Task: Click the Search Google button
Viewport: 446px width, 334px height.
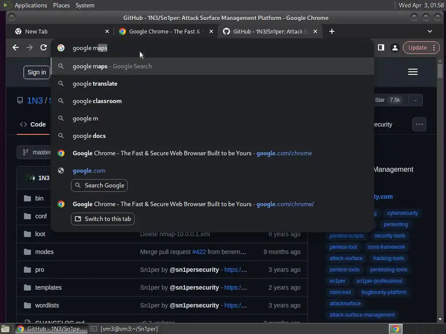Action: click(99, 185)
